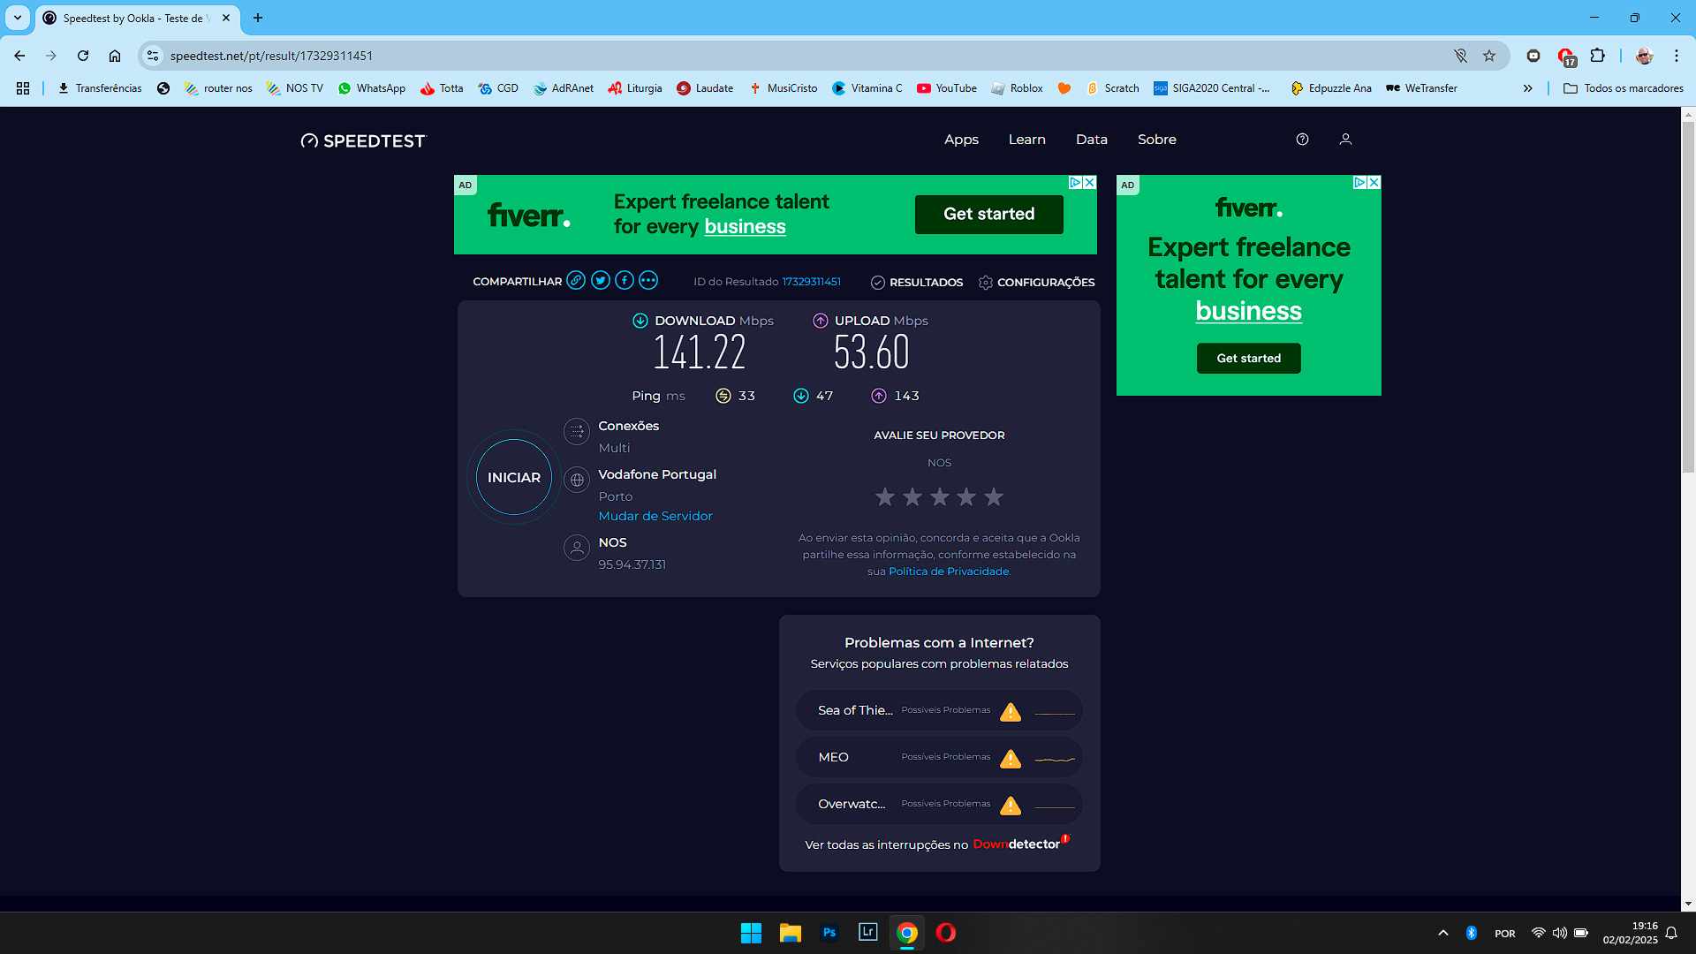Open a new browser tab
The height and width of the screenshot is (954, 1696).
pos(258,18)
